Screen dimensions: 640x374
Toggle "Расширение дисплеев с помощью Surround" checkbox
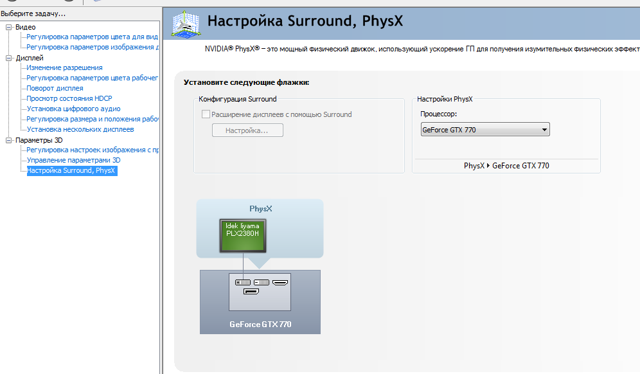coord(206,114)
